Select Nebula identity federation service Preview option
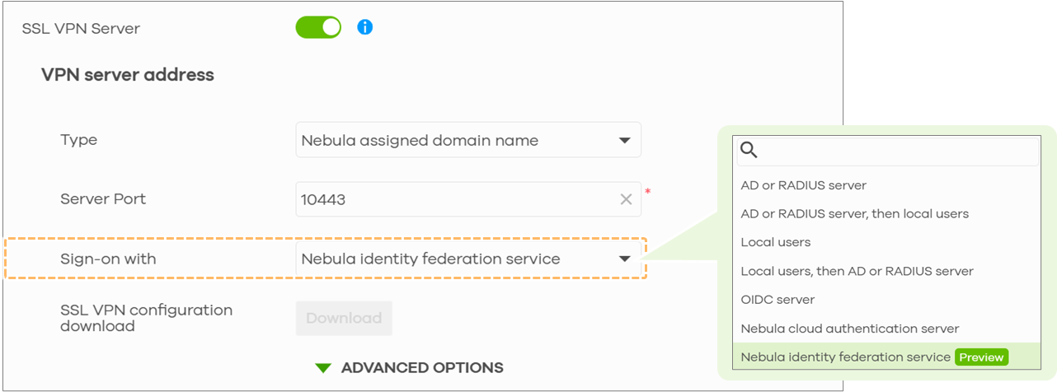 [888, 357]
